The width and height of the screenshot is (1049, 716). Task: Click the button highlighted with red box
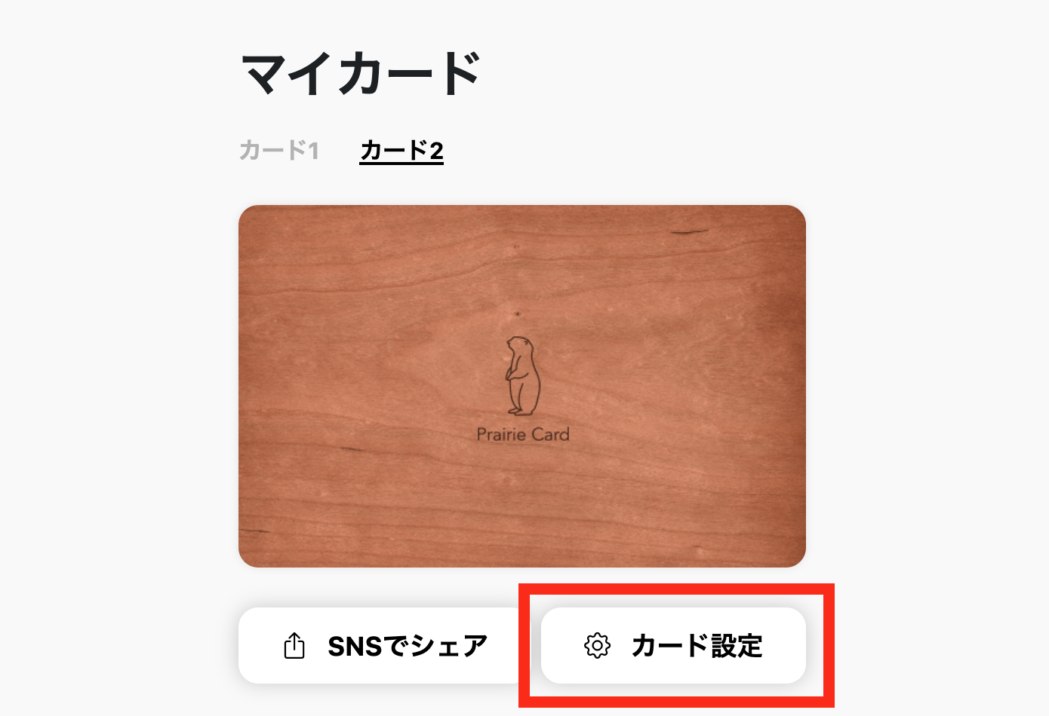pyautogui.click(x=673, y=646)
